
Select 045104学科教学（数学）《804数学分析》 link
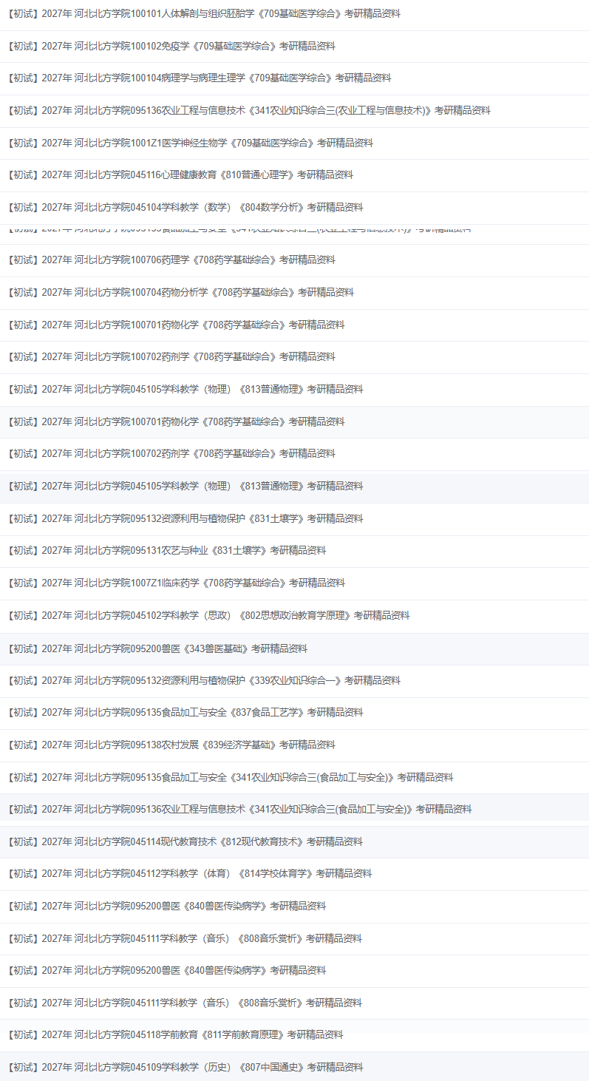click(x=185, y=207)
